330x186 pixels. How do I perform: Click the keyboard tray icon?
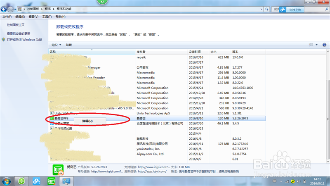tap(274, 181)
